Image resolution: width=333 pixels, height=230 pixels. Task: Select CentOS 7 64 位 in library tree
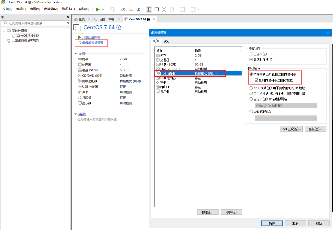pos(28,36)
